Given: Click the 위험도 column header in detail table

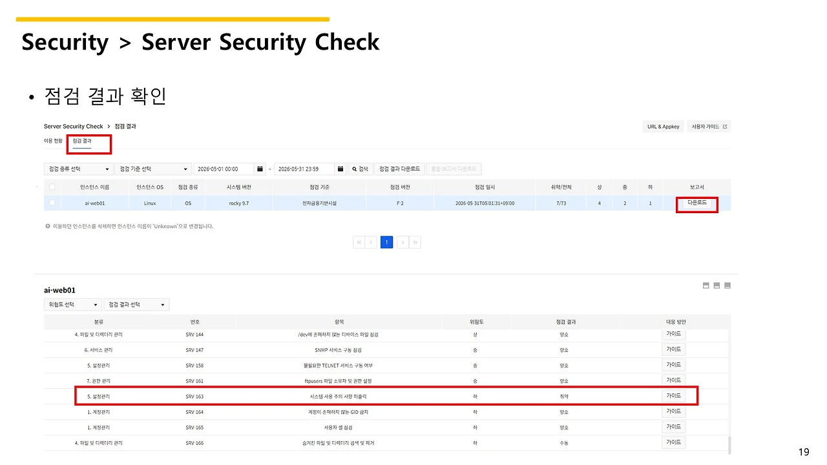Looking at the screenshot, I should click(x=476, y=321).
